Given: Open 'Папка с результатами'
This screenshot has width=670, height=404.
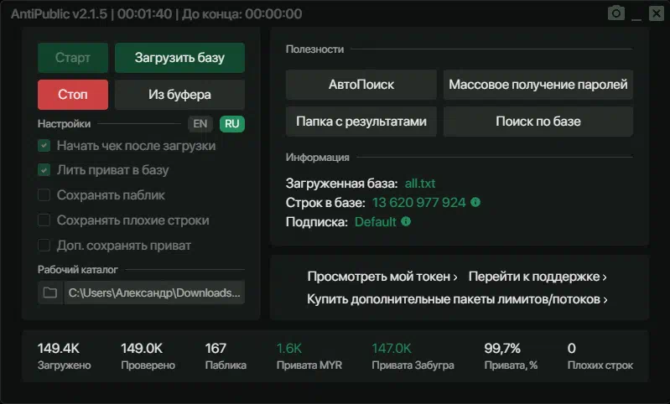Looking at the screenshot, I should pyautogui.click(x=361, y=122).
